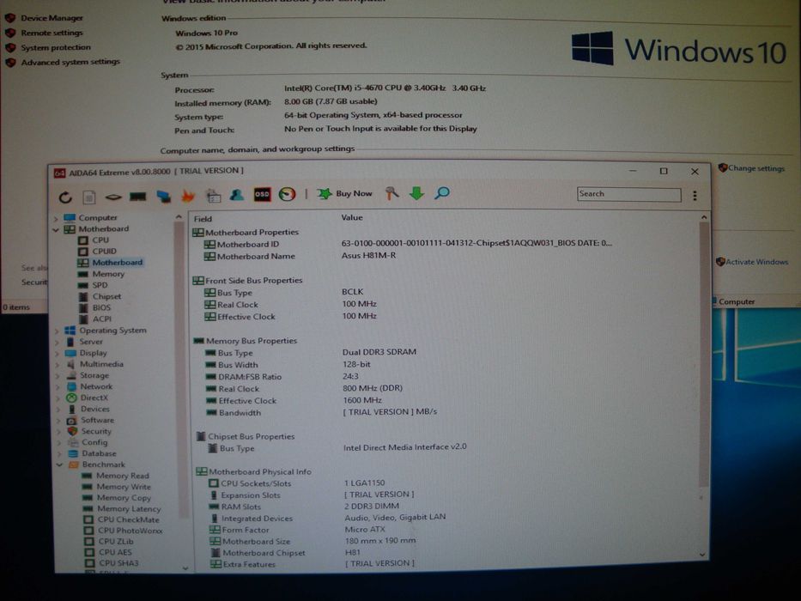Viewport: 801px width, 601px height.
Task: Open Preferences via hammer and wrench icon
Action: (x=391, y=193)
